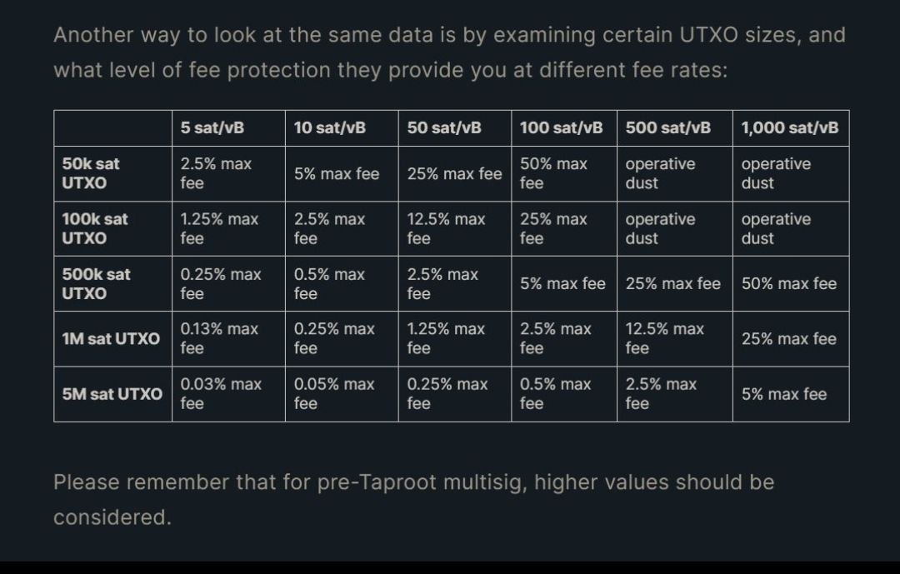
Task: Select the 50k sat UTXO row label
Action: tap(113, 173)
